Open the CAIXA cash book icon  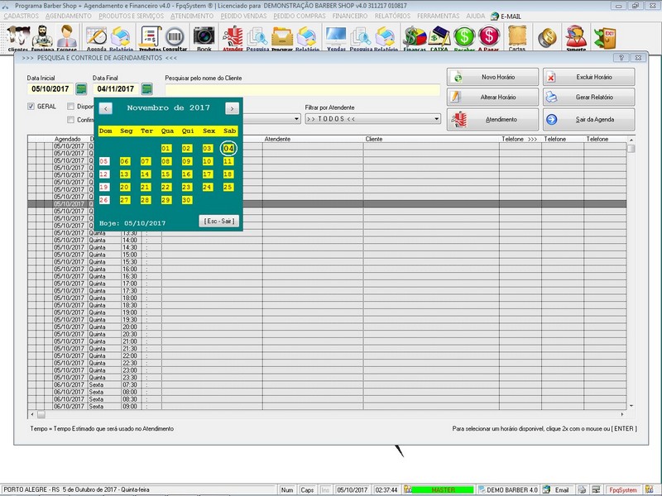coord(439,38)
